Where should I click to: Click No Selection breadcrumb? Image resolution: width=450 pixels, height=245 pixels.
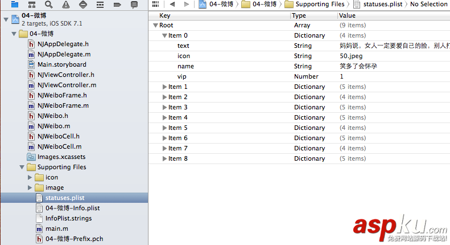tap(429, 4)
